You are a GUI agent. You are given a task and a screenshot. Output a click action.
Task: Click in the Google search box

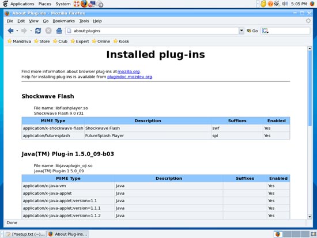point(289,31)
